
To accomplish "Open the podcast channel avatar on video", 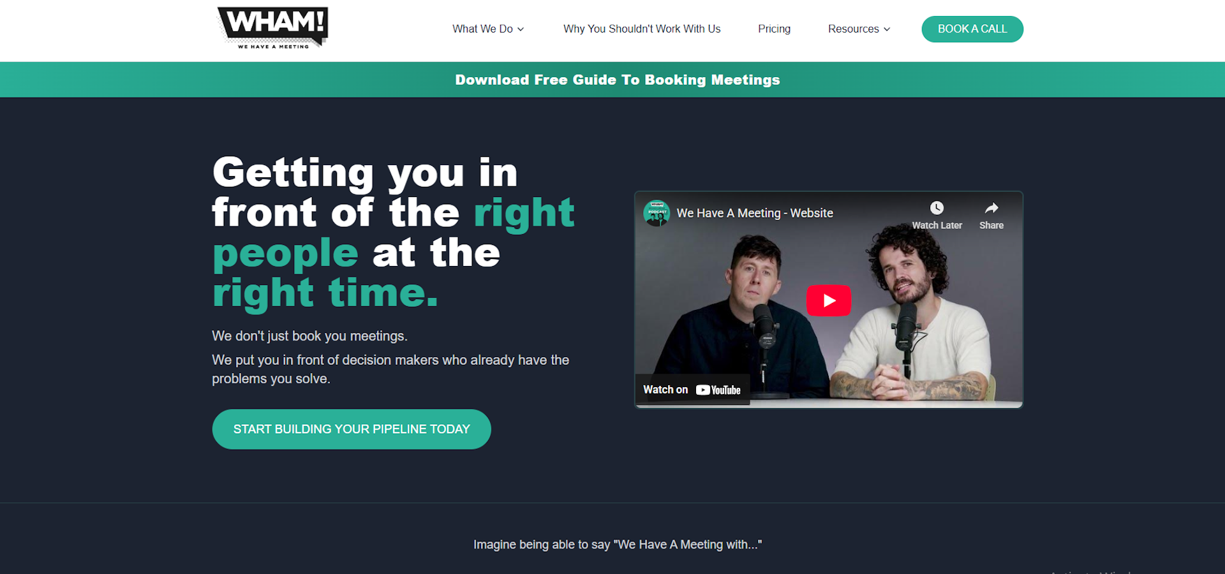I will pos(657,213).
